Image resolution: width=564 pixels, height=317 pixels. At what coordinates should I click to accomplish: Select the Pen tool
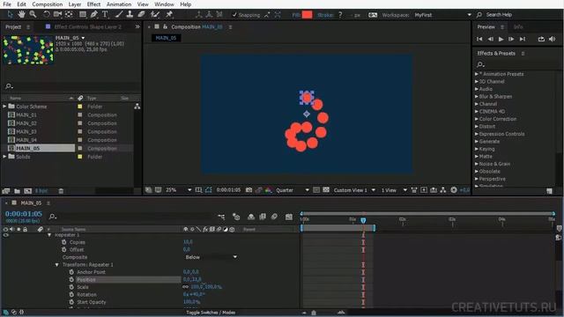[93, 14]
